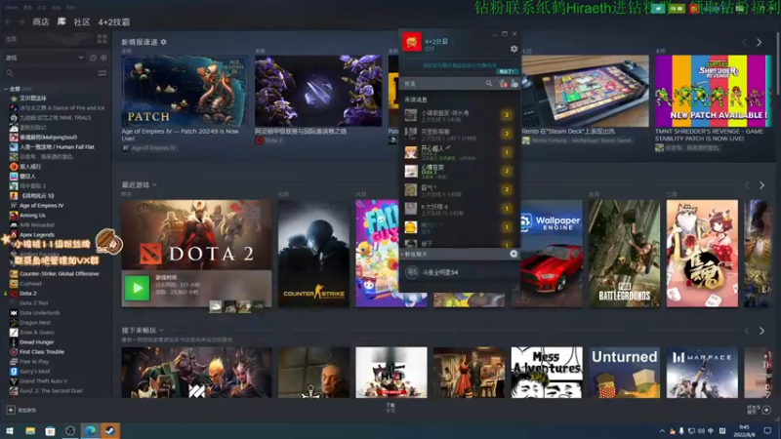Open Rento Steam Deck news card
Viewport: 781px width, 439px height.
click(585, 91)
